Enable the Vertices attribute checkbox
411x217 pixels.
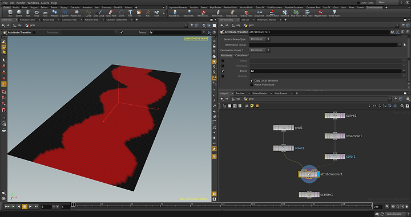pos(223,76)
